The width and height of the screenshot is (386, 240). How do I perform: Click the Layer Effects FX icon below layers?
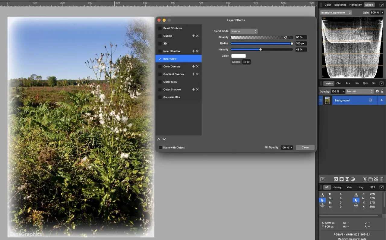coord(336,179)
